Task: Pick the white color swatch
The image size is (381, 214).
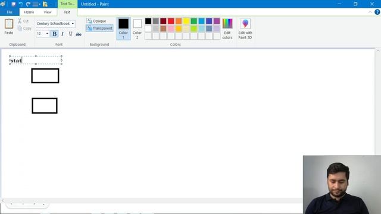Action: (x=148, y=29)
